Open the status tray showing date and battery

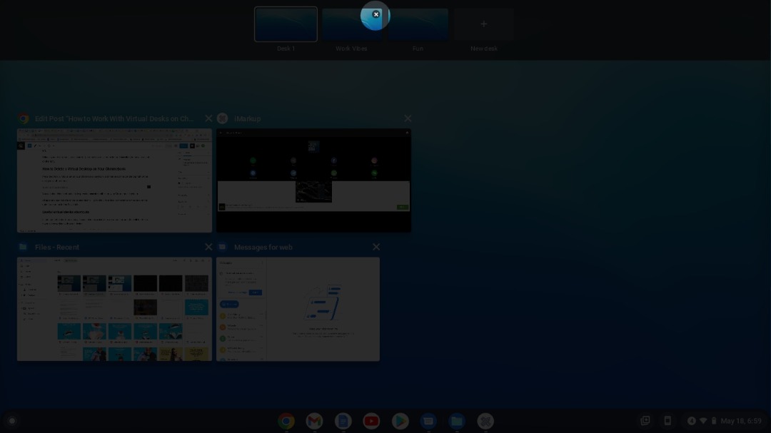point(728,421)
